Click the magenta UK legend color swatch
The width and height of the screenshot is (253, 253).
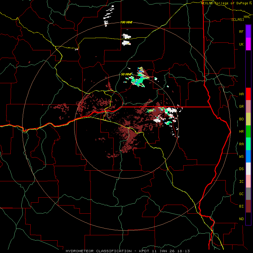click(248, 44)
